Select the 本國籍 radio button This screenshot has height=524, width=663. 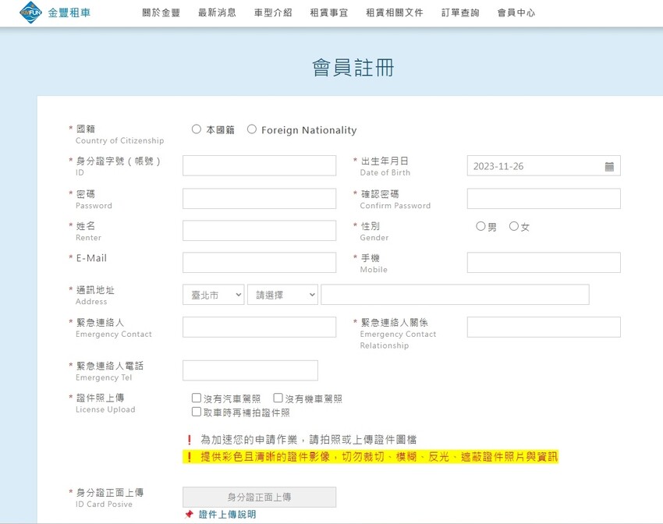pyautogui.click(x=197, y=129)
